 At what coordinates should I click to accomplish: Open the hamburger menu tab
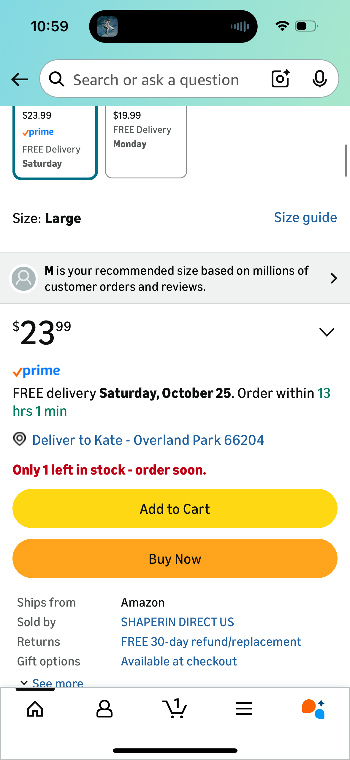(x=244, y=709)
